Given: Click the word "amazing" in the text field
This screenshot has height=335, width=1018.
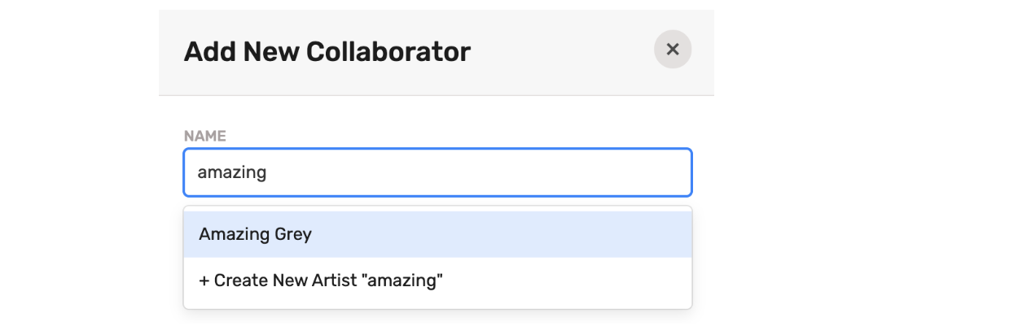Looking at the screenshot, I should (x=232, y=172).
